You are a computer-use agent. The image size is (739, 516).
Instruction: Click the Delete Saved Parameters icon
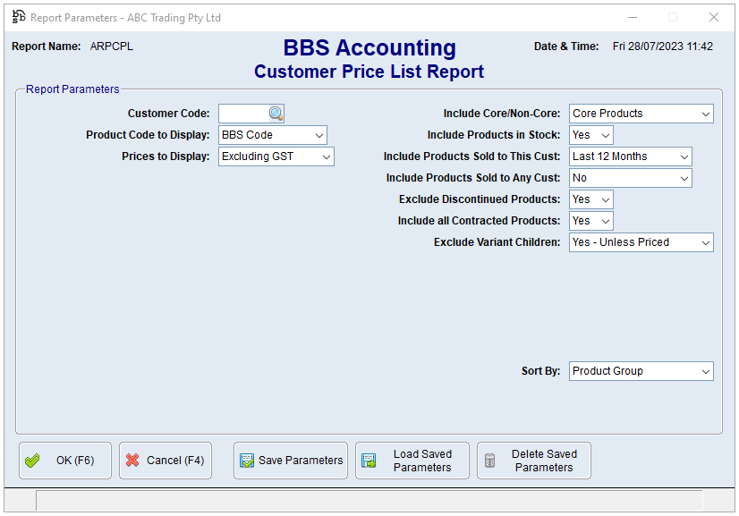489,460
